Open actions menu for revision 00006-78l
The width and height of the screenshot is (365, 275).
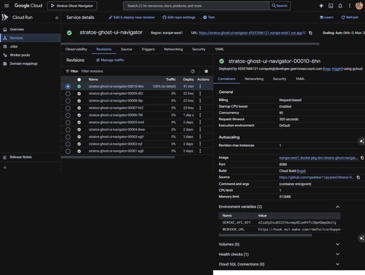point(200,115)
